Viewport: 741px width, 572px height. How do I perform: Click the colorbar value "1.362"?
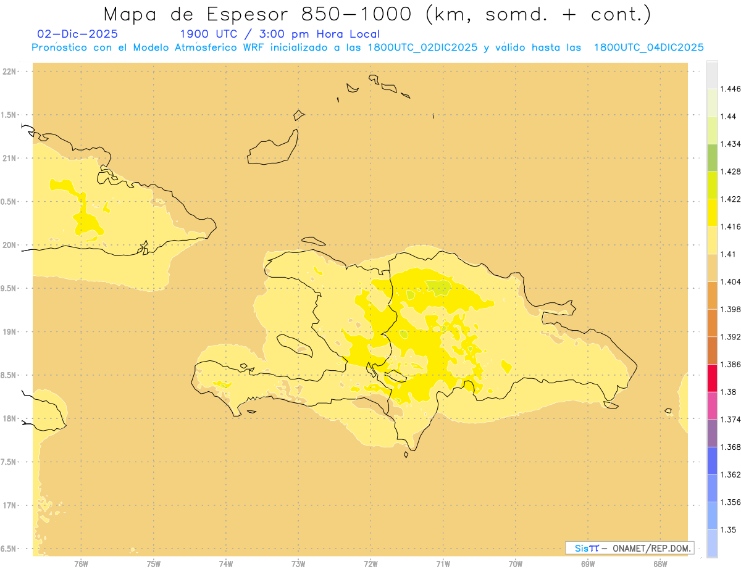pos(730,475)
